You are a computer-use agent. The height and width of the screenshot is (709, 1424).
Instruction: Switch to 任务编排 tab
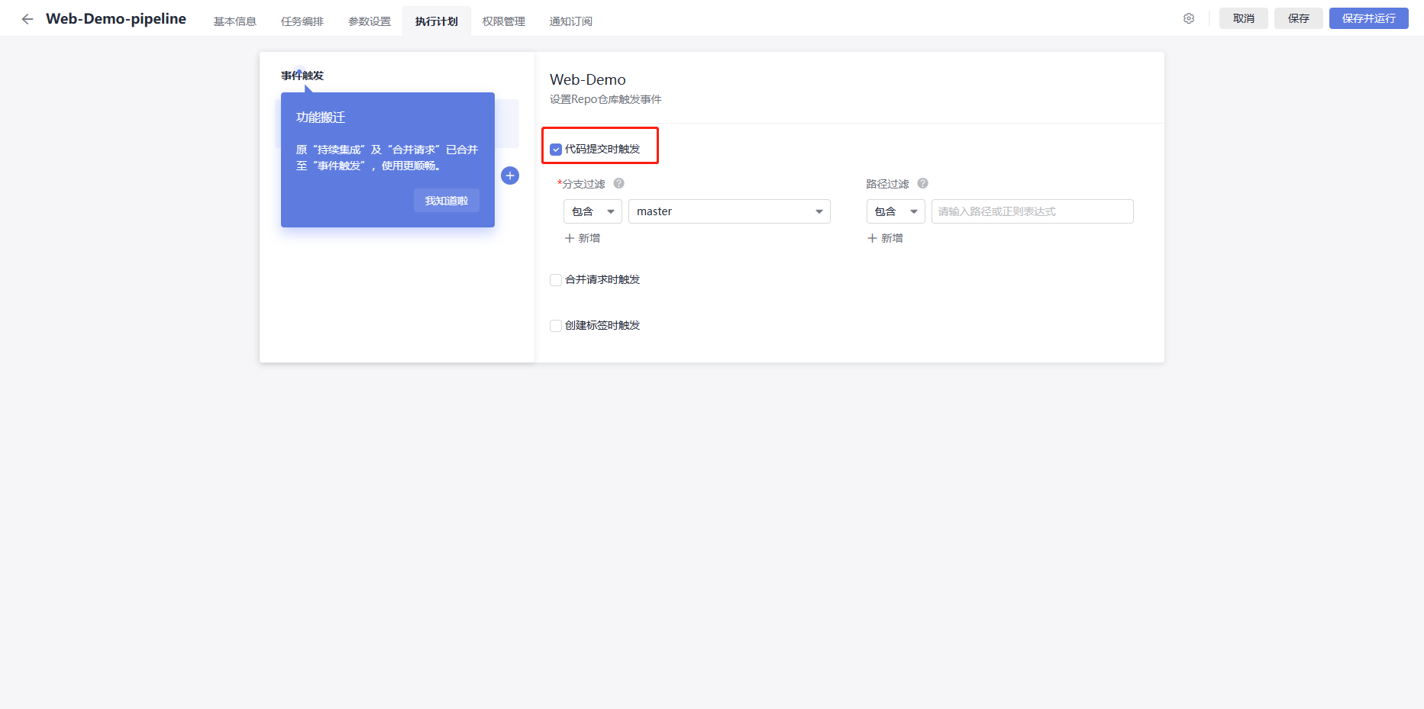pos(302,21)
